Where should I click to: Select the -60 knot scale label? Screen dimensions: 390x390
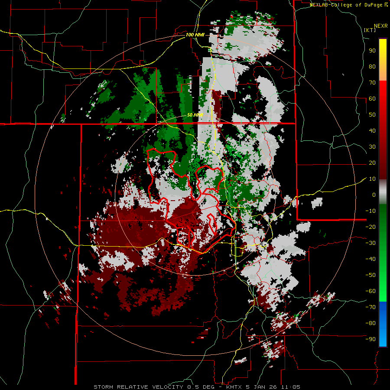click(370, 291)
